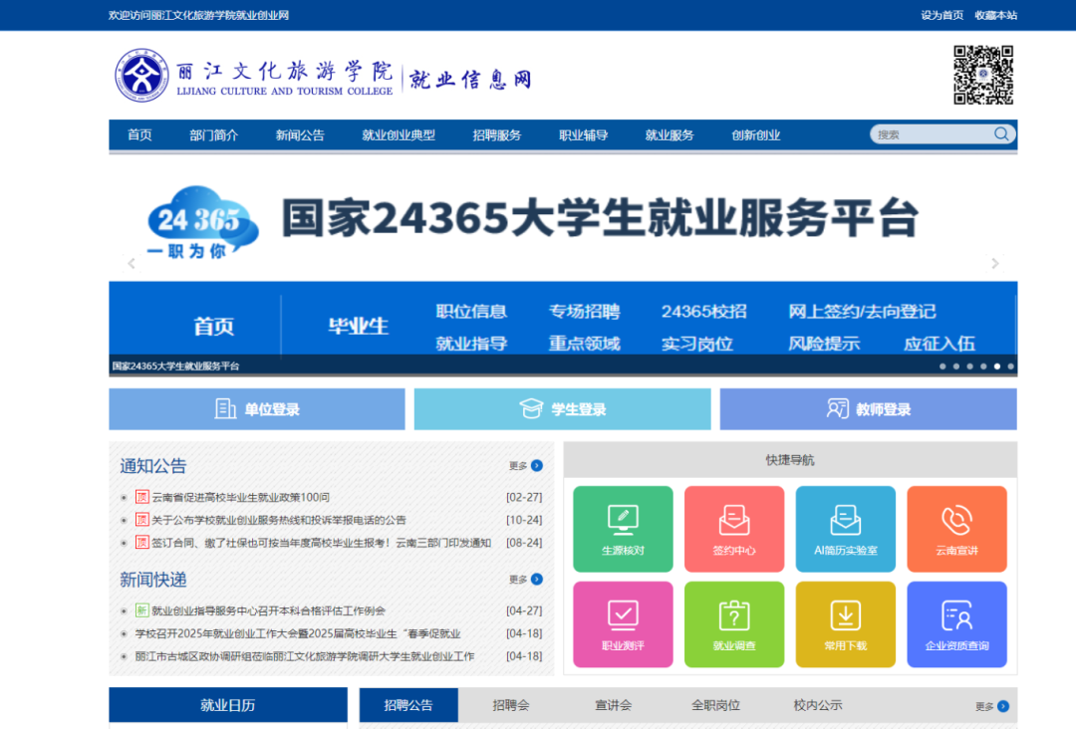
Task: Select the first carousel dot
Action: tap(942, 366)
